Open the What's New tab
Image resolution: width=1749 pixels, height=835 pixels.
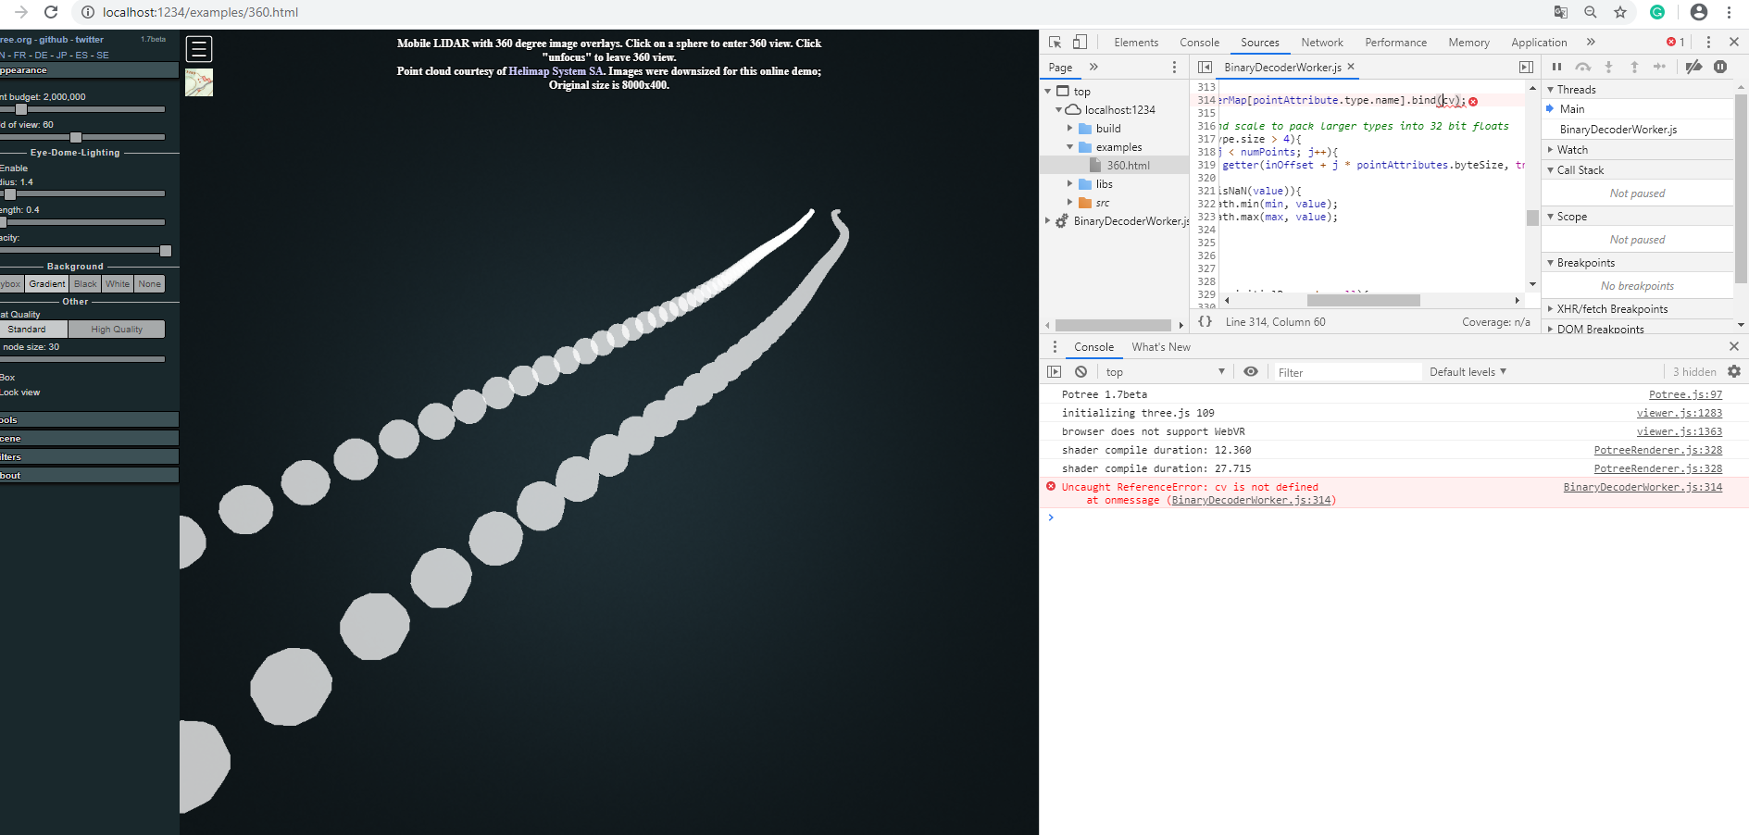(x=1160, y=346)
